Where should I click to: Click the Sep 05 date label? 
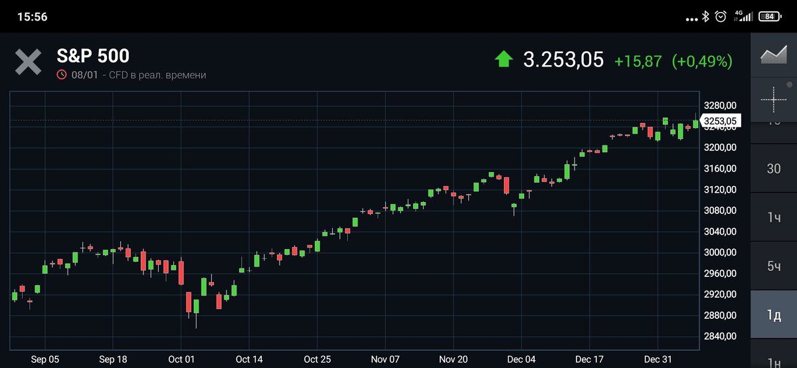coord(45,359)
